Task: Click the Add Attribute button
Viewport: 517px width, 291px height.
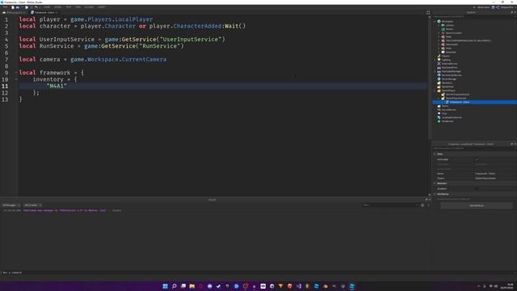Action: (x=477, y=205)
